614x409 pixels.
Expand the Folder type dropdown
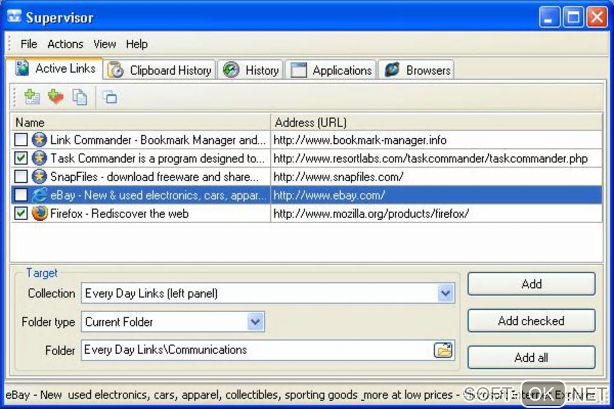(255, 322)
